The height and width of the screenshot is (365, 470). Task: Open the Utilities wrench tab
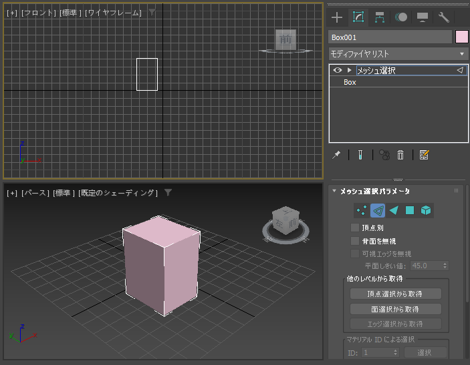[444, 17]
